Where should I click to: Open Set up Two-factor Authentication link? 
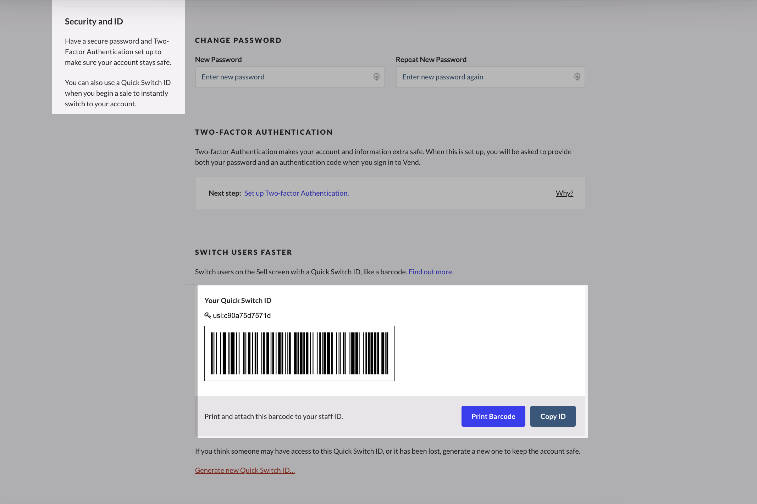pyautogui.click(x=296, y=193)
